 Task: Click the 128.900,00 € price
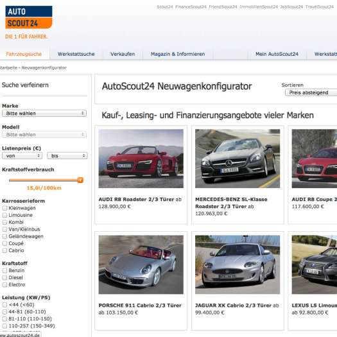click(114, 207)
